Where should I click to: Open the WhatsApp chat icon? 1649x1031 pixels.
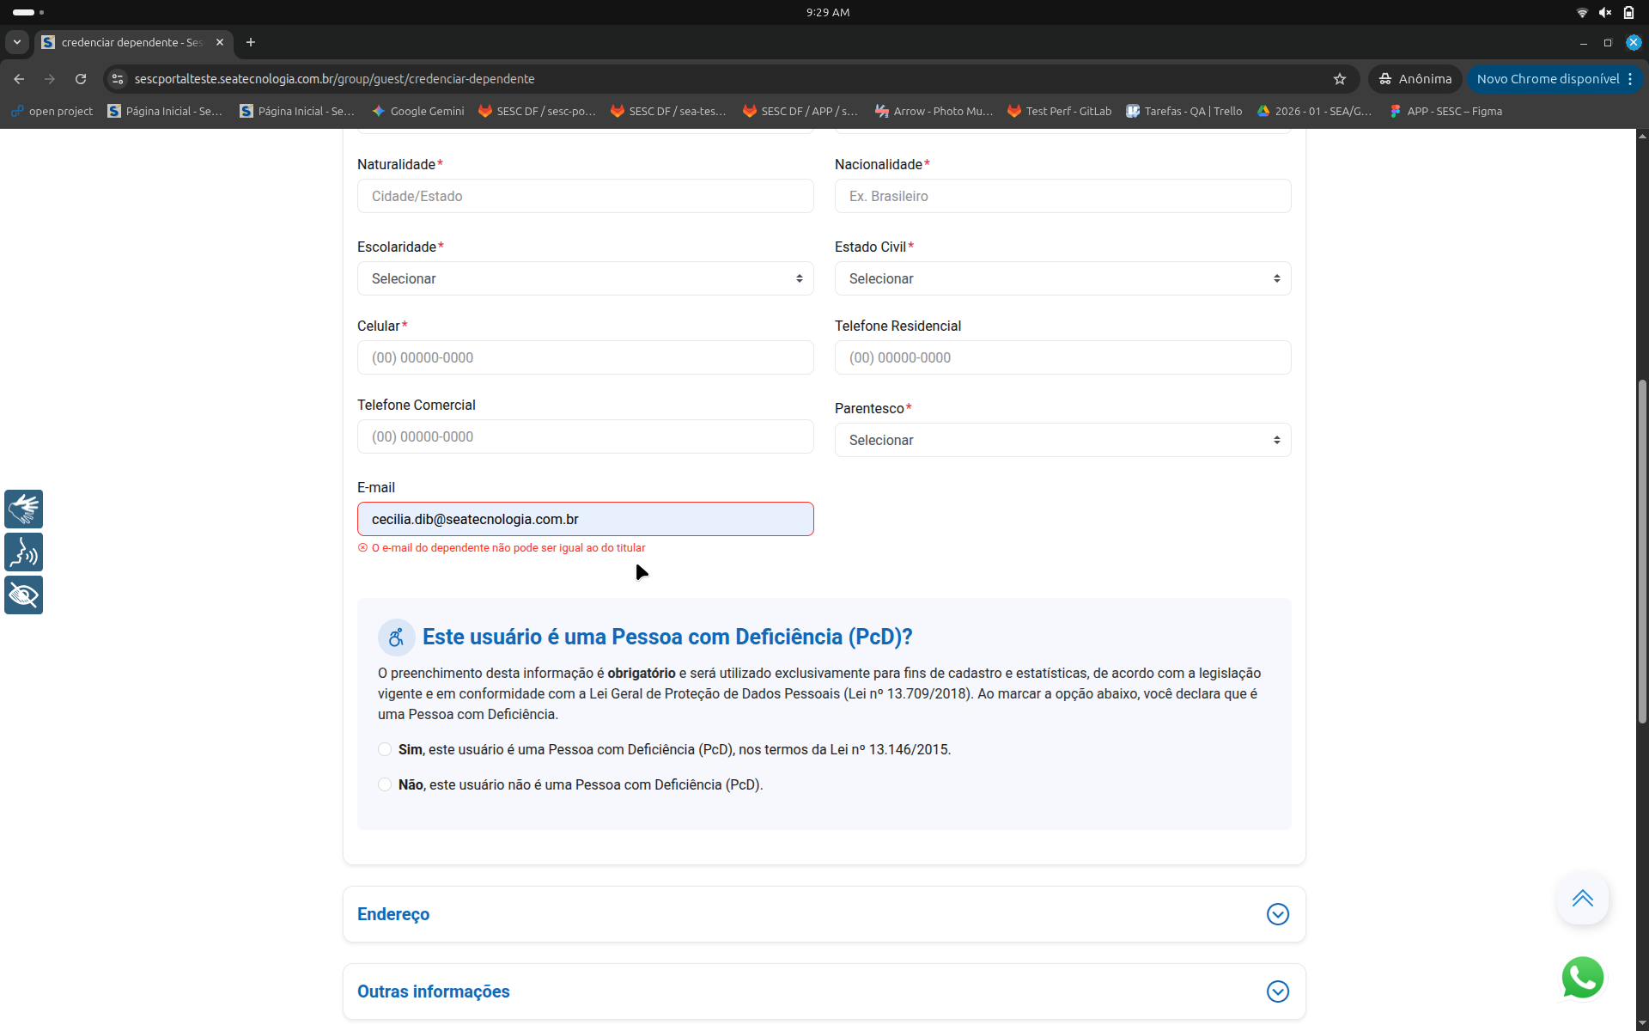pos(1582,978)
